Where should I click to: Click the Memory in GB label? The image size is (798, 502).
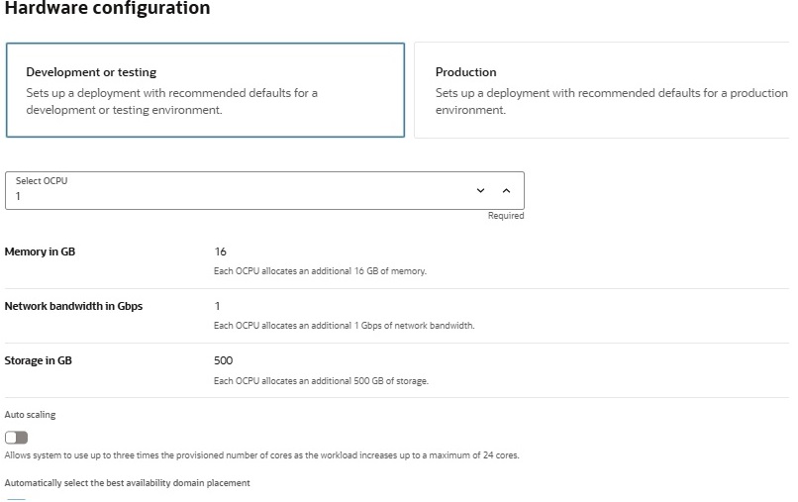click(40, 251)
